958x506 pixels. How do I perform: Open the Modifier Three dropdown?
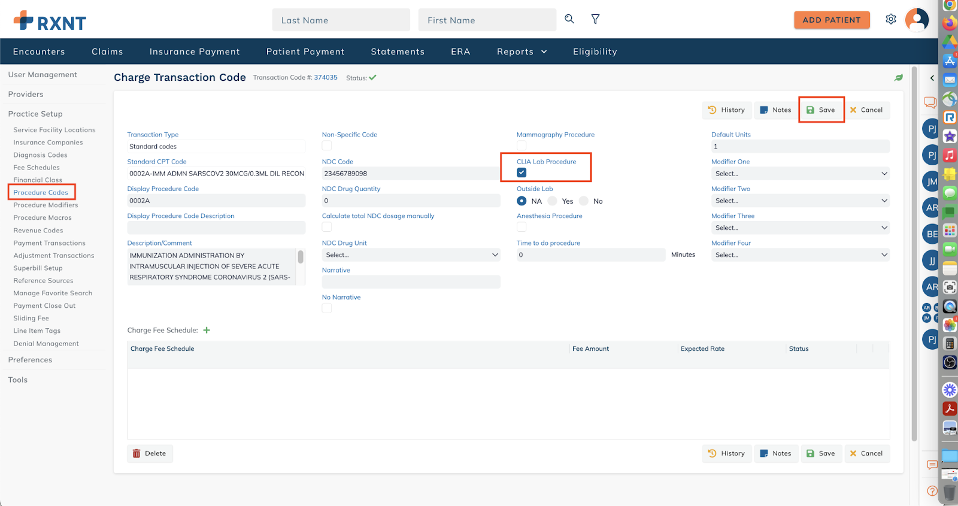[801, 228]
